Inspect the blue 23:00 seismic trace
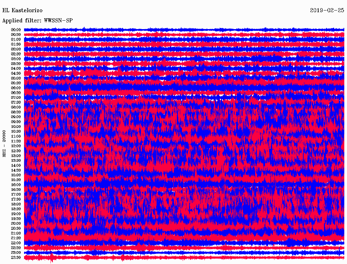Screen dimensions: 347x264 pyautogui.click(x=184, y=252)
